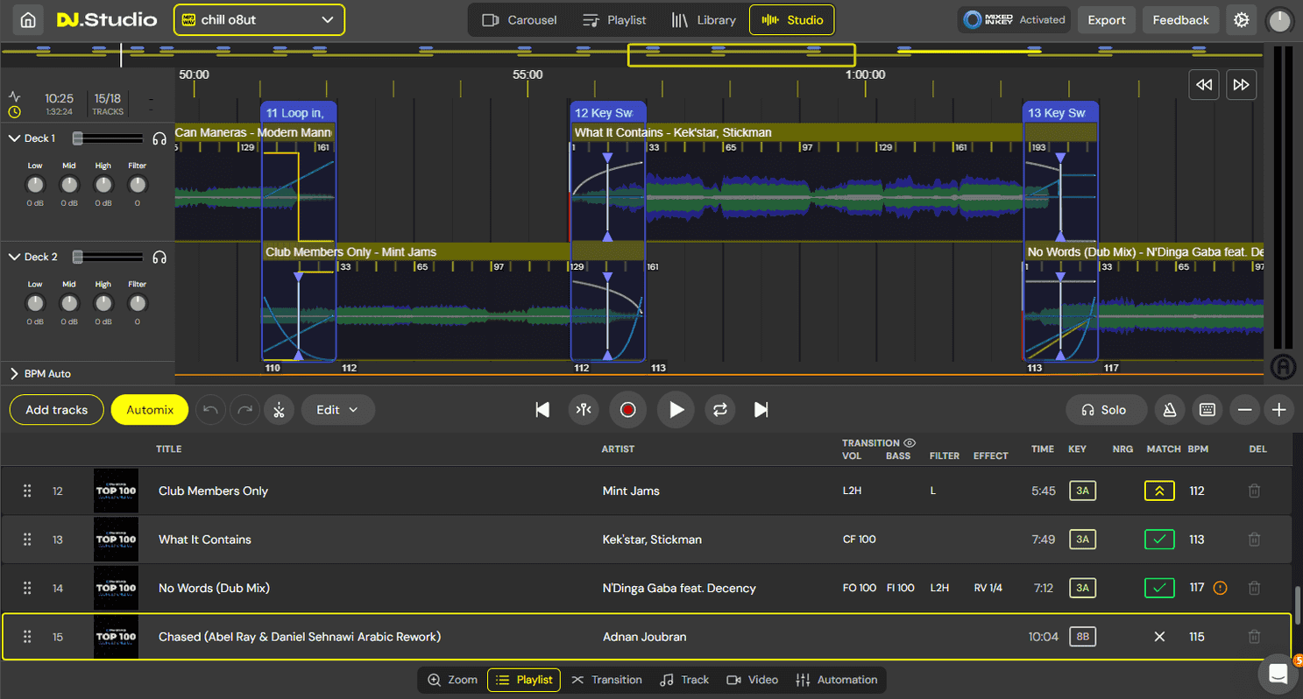This screenshot has width=1303, height=699.
Task: Open the Transition bottom tab
Action: pyautogui.click(x=606, y=680)
